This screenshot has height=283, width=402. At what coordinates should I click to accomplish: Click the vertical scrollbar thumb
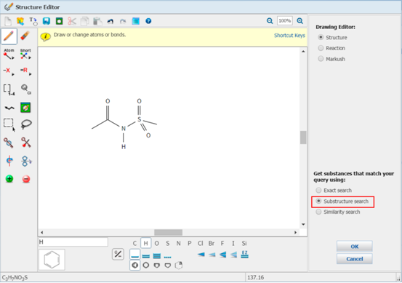(x=303, y=137)
